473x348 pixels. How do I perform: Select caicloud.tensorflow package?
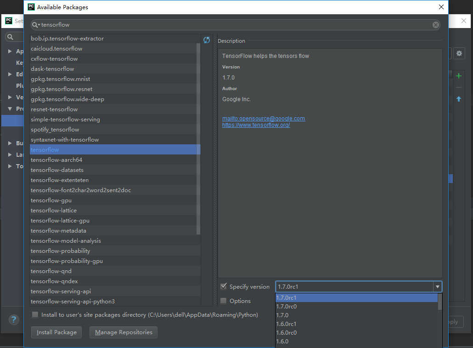coord(115,49)
